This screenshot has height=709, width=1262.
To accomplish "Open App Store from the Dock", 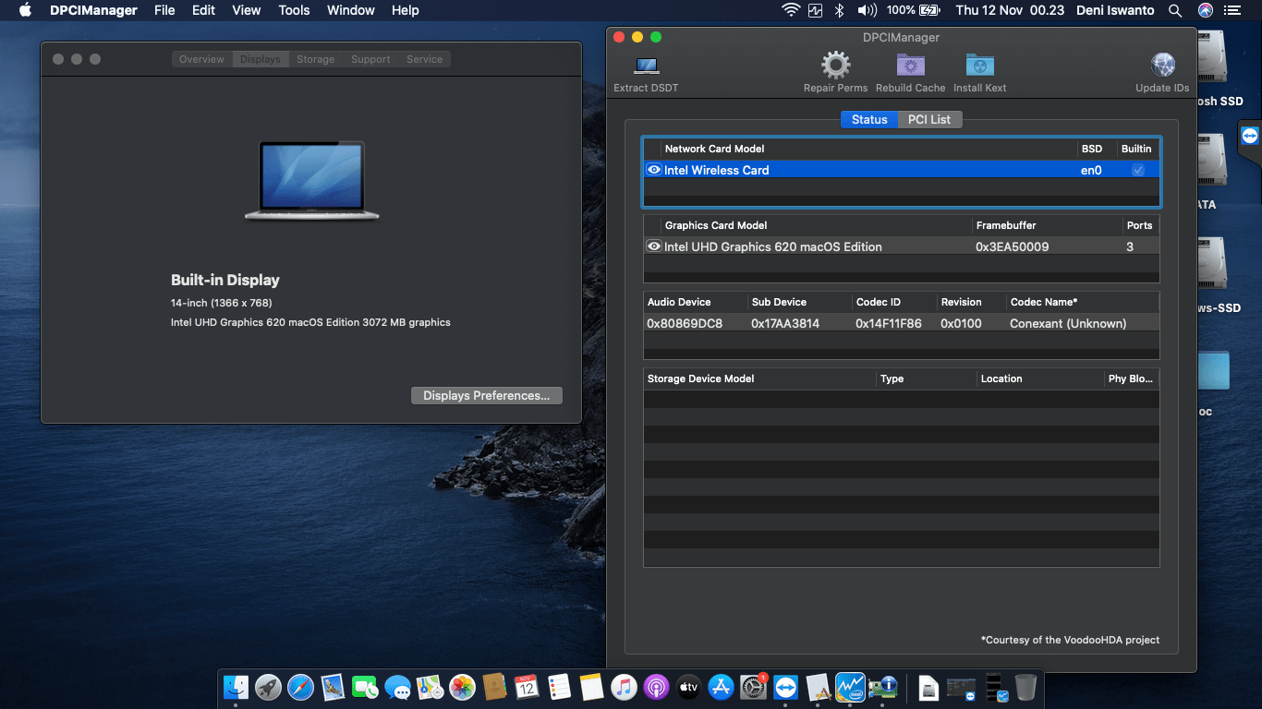I will [x=721, y=687].
